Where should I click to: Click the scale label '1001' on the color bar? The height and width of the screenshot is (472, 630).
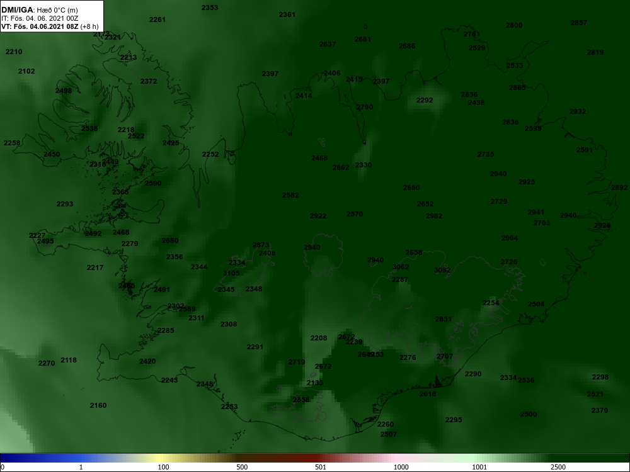[479, 467]
